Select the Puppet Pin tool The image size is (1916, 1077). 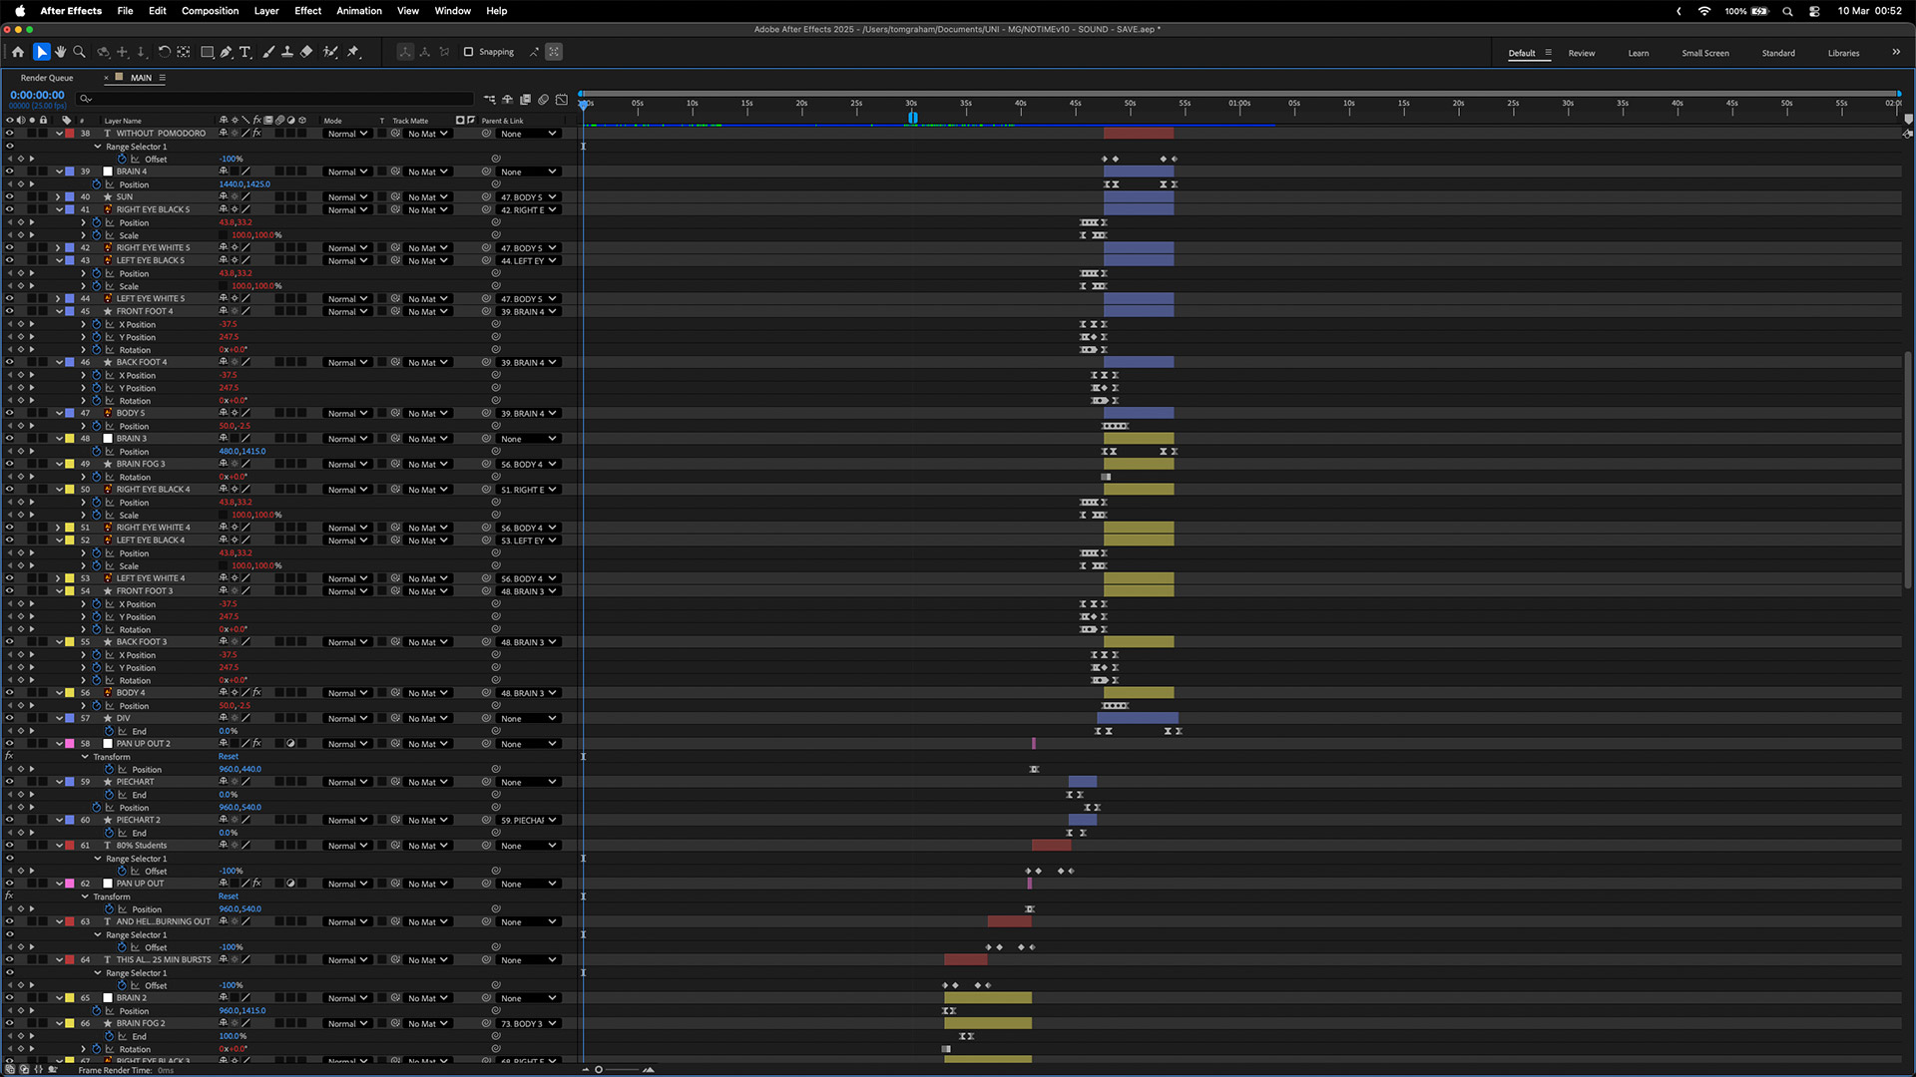point(353,52)
